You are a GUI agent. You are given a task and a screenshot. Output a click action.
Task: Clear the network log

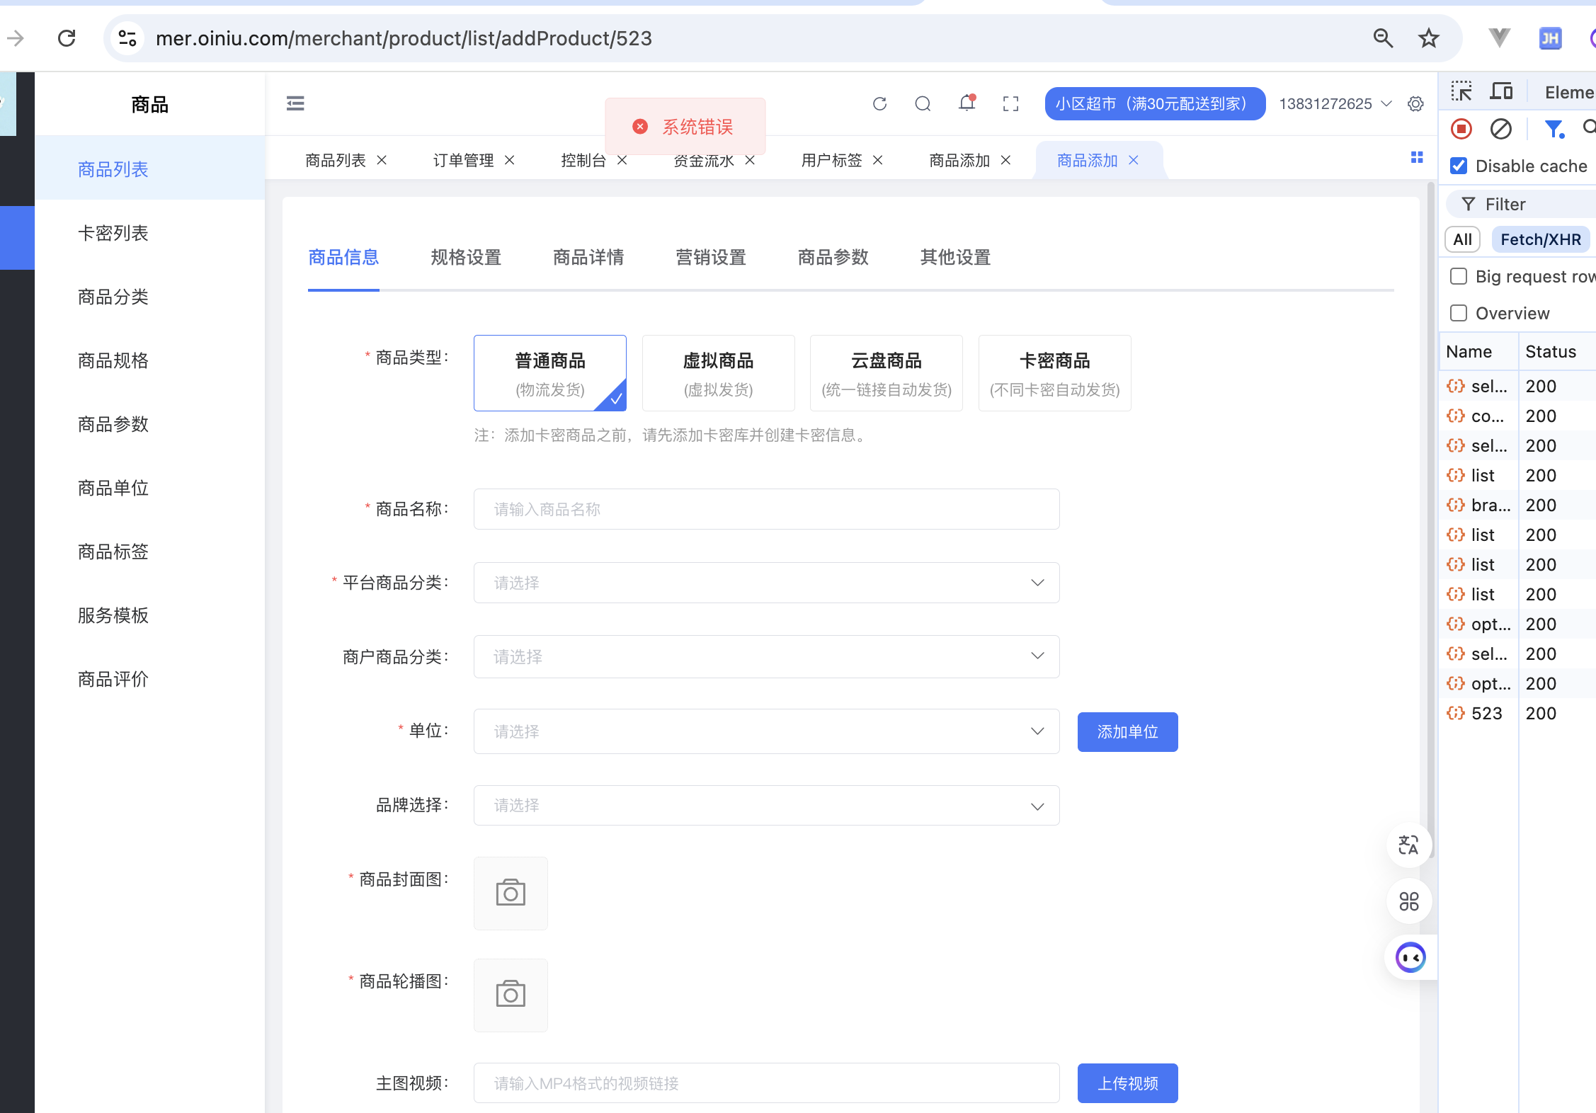pyautogui.click(x=1501, y=129)
